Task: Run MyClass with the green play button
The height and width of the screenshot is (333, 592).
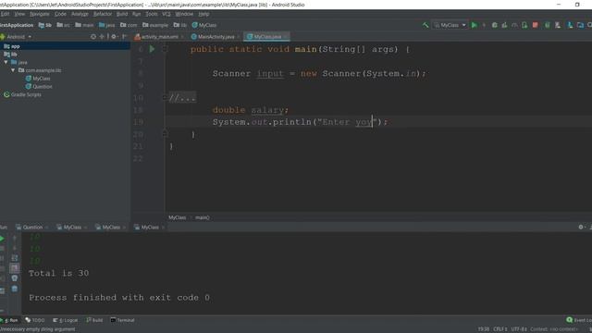Action: tap(475, 25)
